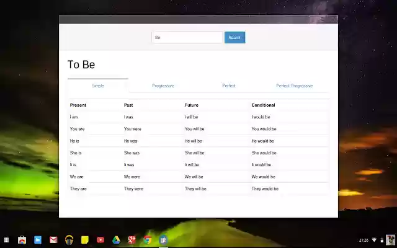Click the cell 'You are'
This screenshot has height=248, width=397.
pyautogui.click(x=77, y=129)
